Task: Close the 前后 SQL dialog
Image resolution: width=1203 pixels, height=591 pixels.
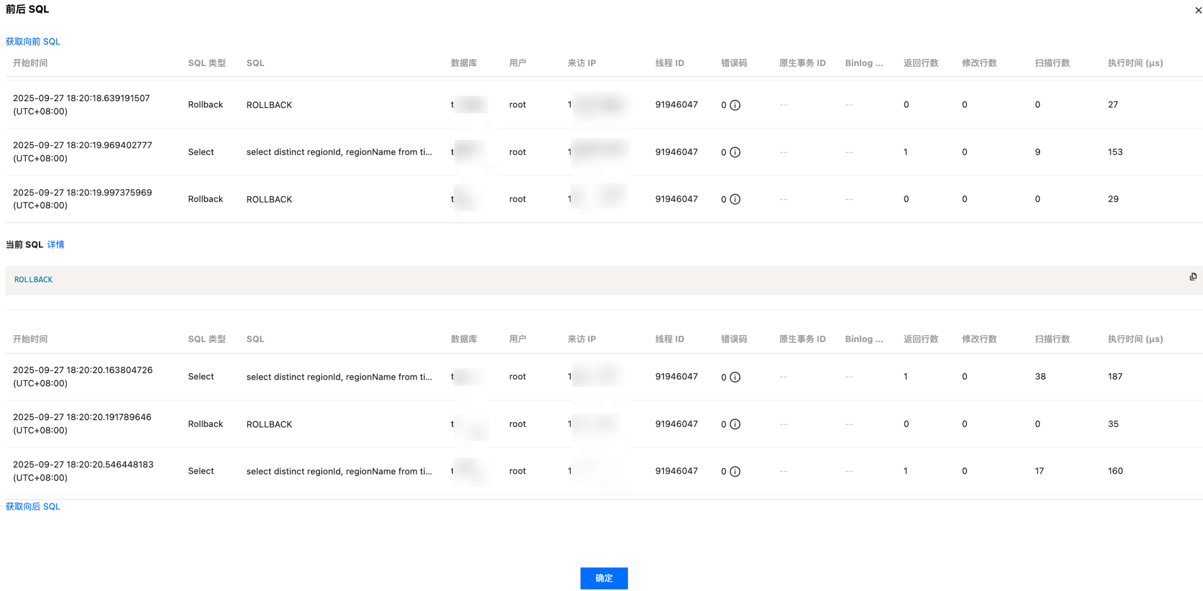Action: pos(1198,10)
